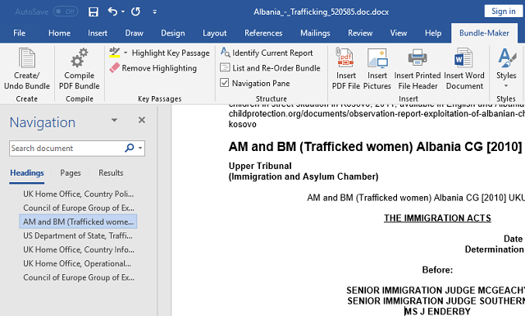Screen dimensions: 525x316
Task: Click SENIOR IMMIGRATION JUDGE MCGEACHY text
Action: [436, 291]
